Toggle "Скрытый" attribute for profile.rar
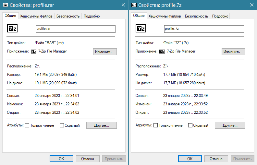Screen dimensions: 257x165 (62, 125)
